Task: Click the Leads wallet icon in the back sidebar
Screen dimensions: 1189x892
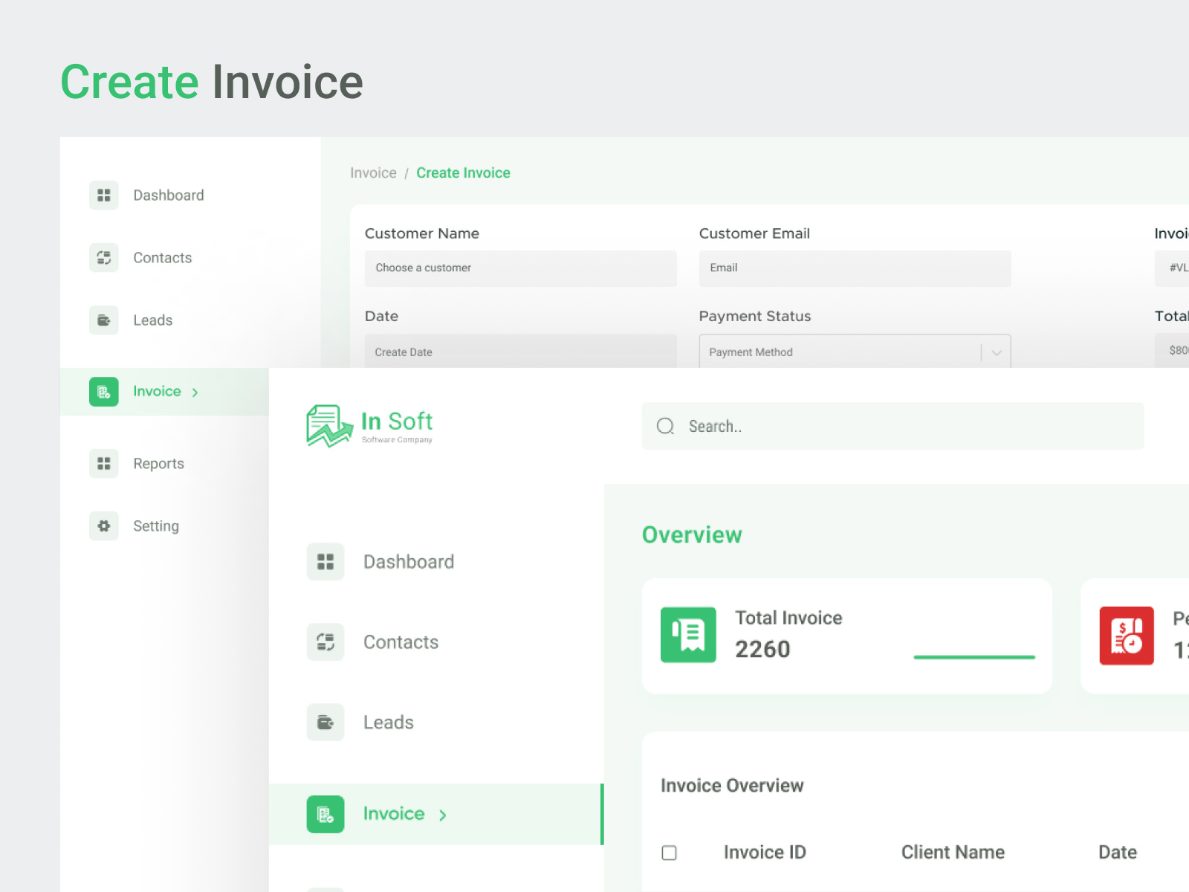Action: [103, 320]
